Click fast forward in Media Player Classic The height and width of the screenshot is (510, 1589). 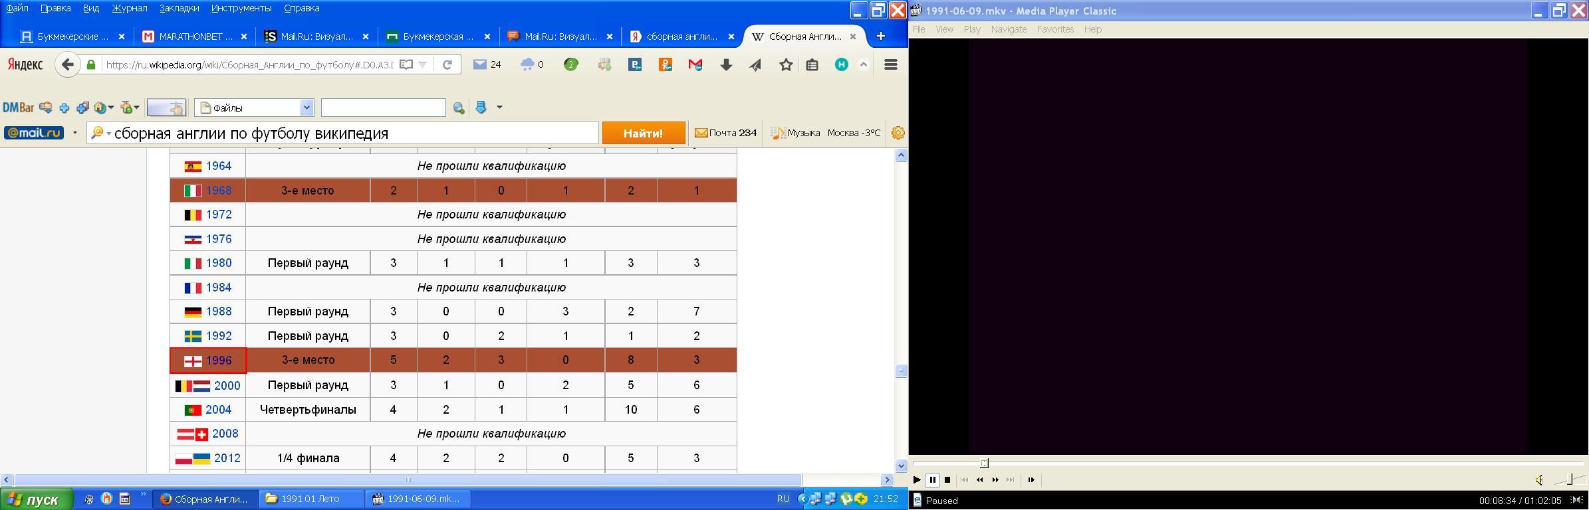coord(995,479)
